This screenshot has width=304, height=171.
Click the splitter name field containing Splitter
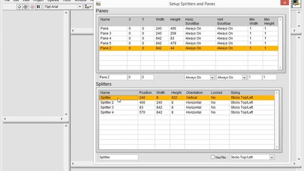(118, 157)
